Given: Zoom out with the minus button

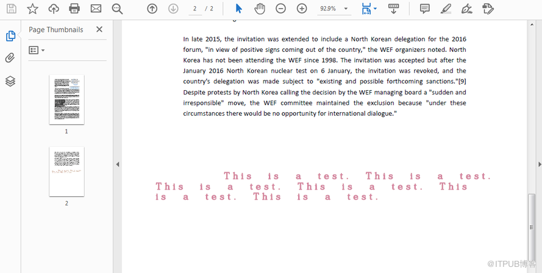Looking at the screenshot, I should 280,9.
